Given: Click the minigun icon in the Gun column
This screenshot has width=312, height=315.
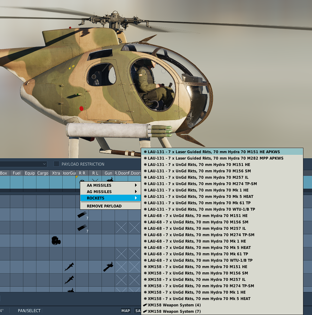Looking at the screenshot, I should click(x=108, y=267).
